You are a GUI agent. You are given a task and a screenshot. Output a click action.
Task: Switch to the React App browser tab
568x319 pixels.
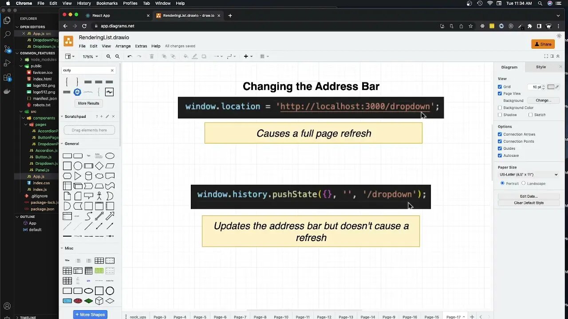tap(101, 16)
